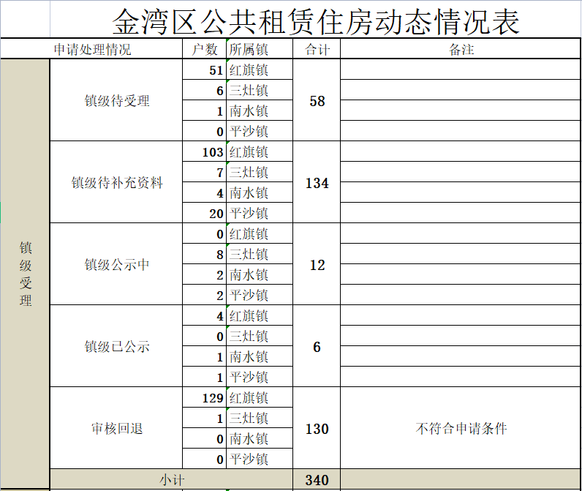The image size is (582, 491).
Task: Select the cell with value 129
Action: 205,398
